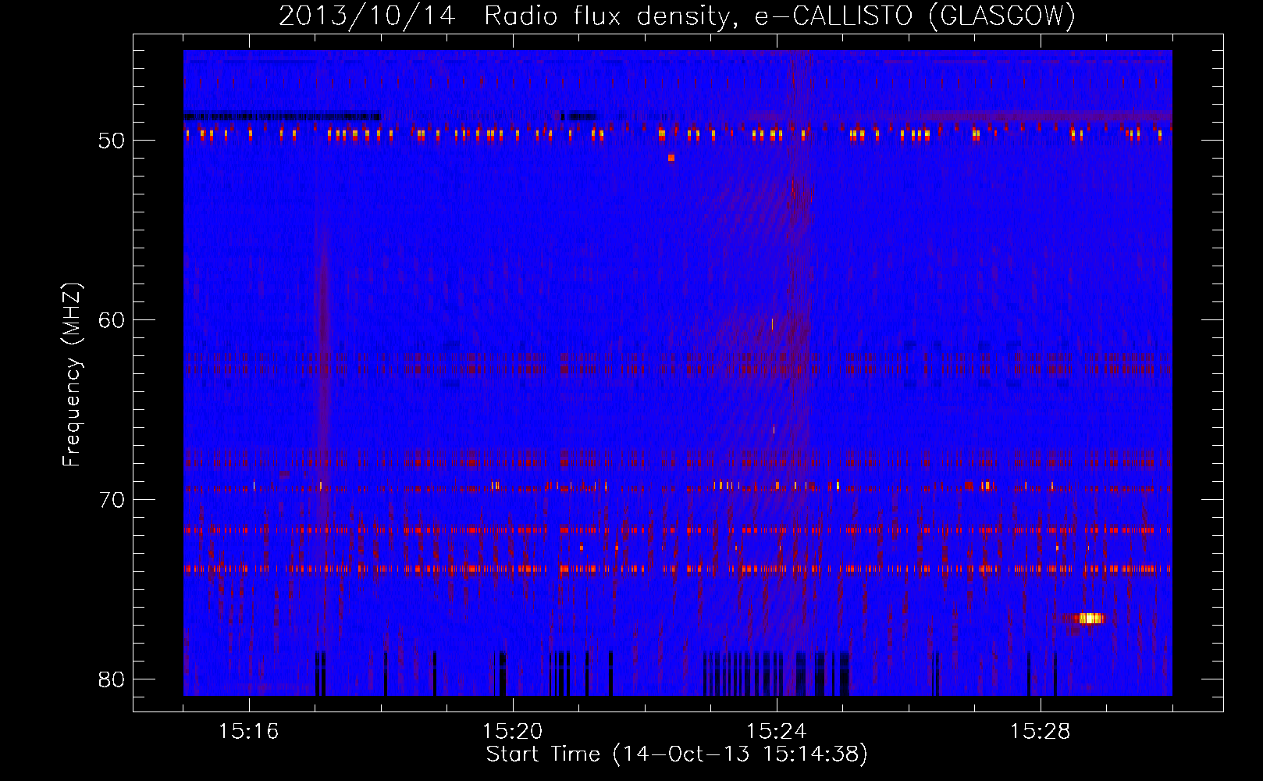Click the 15:28 time tick label

point(1040,732)
